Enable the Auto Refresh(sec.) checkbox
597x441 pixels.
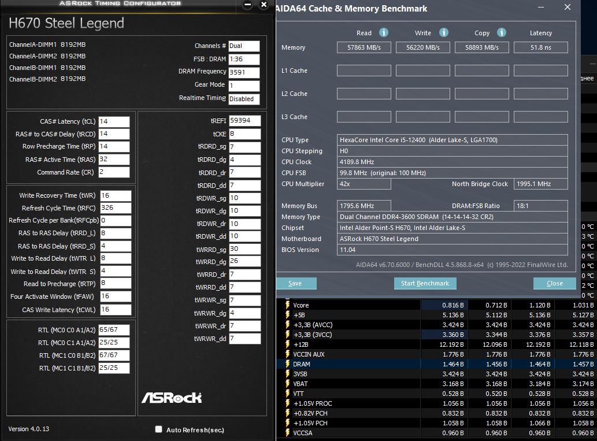[x=159, y=429]
